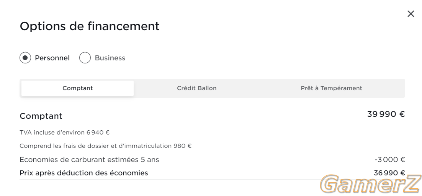Image resolution: width=422 pixels, height=196 pixels.
Task: Switch to the Prêt à Tempérament tab
Action: pos(331,88)
